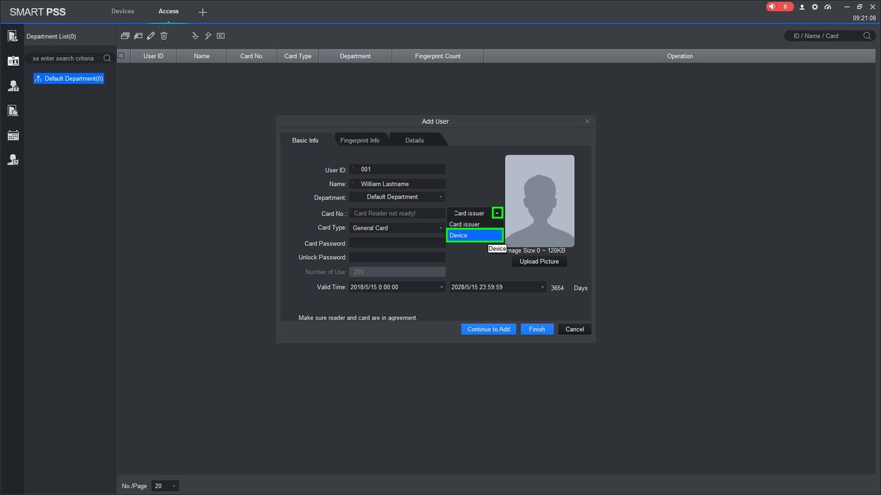Click the user account icon in title bar
881x495 pixels.
point(802,7)
